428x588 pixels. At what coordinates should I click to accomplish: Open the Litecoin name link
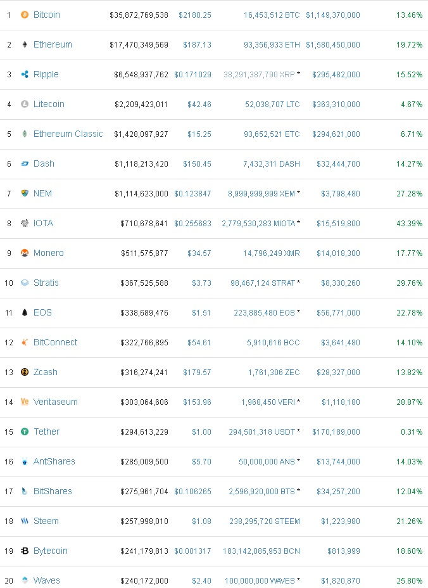[x=49, y=104]
